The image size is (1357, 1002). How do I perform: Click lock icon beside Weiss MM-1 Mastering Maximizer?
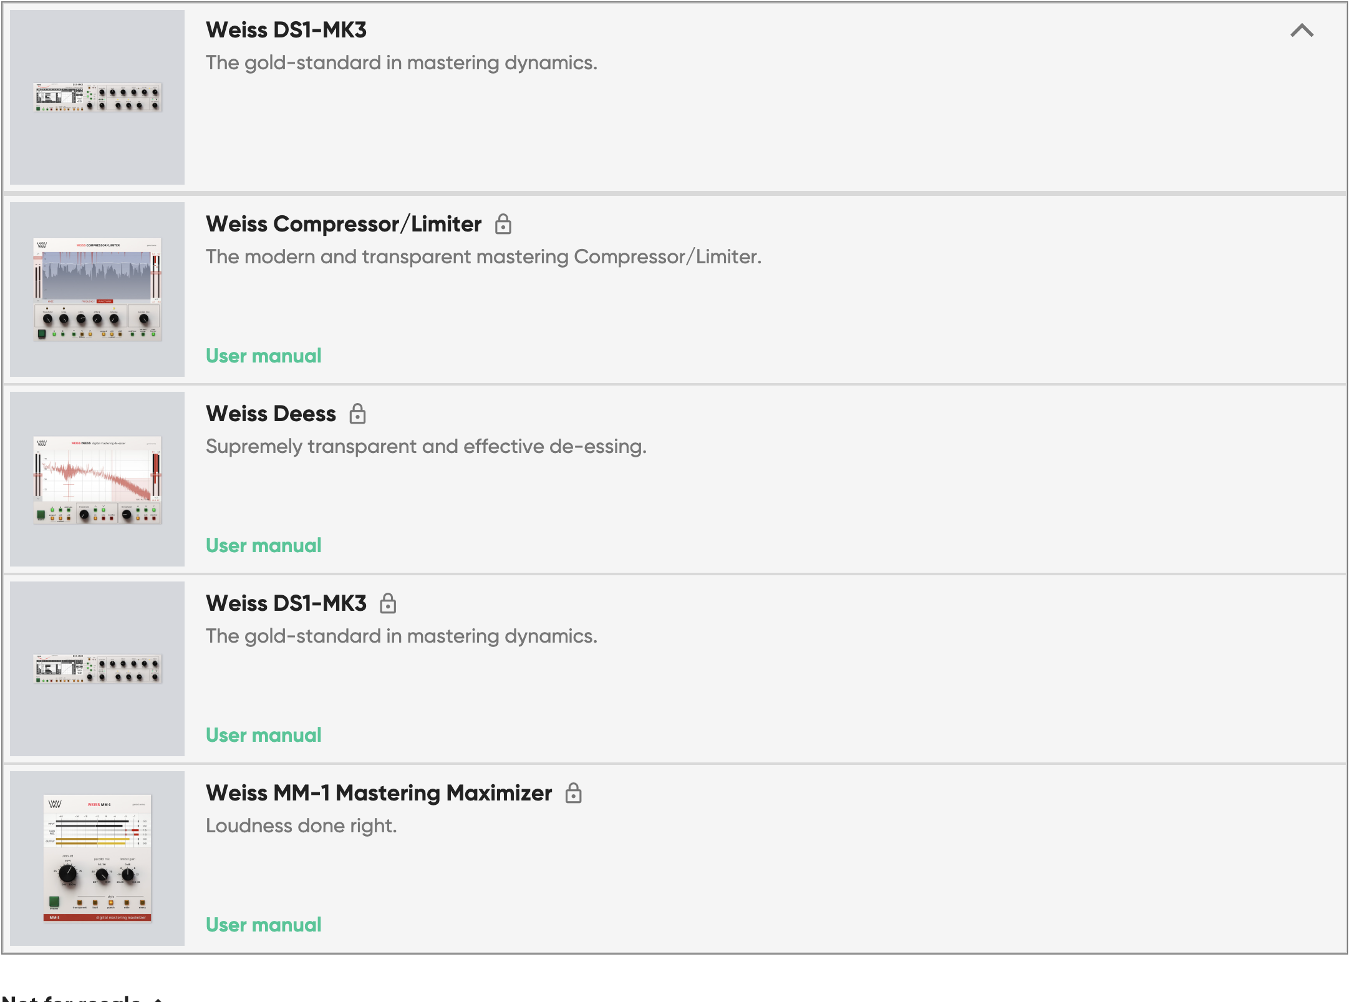[x=573, y=793]
